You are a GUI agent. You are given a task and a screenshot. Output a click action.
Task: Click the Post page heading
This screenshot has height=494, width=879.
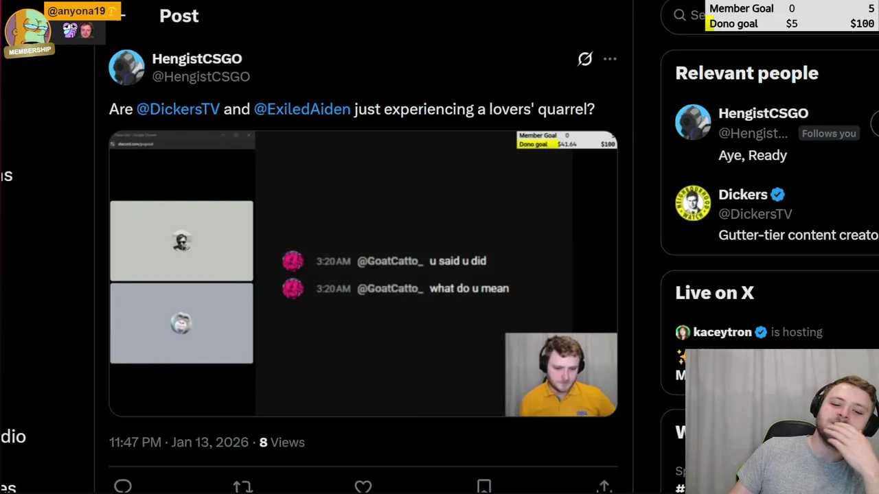pyautogui.click(x=179, y=16)
